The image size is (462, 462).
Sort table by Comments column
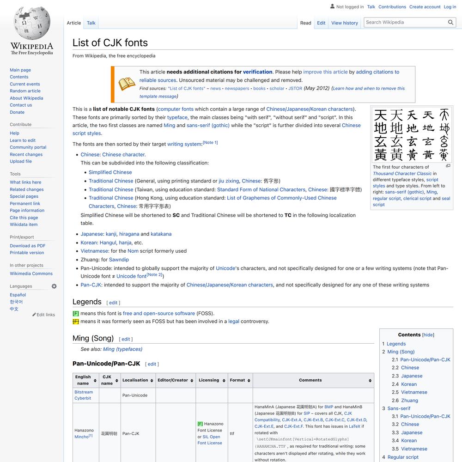point(370,380)
